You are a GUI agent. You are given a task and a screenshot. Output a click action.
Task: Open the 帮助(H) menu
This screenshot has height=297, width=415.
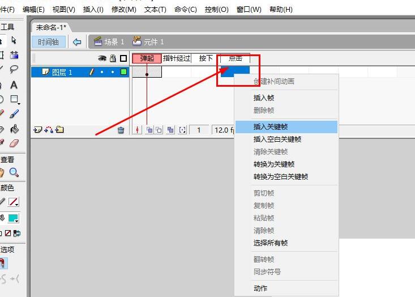(281, 10)
